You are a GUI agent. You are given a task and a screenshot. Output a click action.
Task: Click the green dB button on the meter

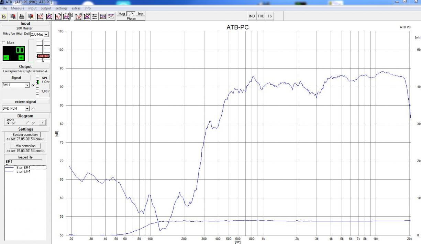click(x=21, y=58)
